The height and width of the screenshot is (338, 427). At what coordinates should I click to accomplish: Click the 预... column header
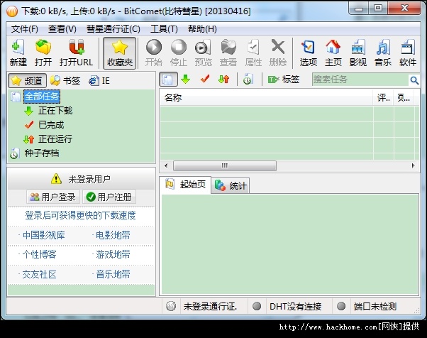point(404,97)
